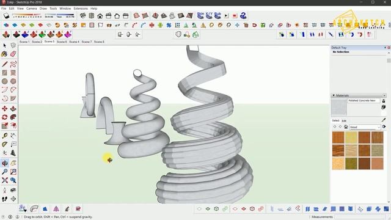Viewport: 391px width, 220px height.
Task: Open the materials Details arrow menu
Action: coord(384,127)
